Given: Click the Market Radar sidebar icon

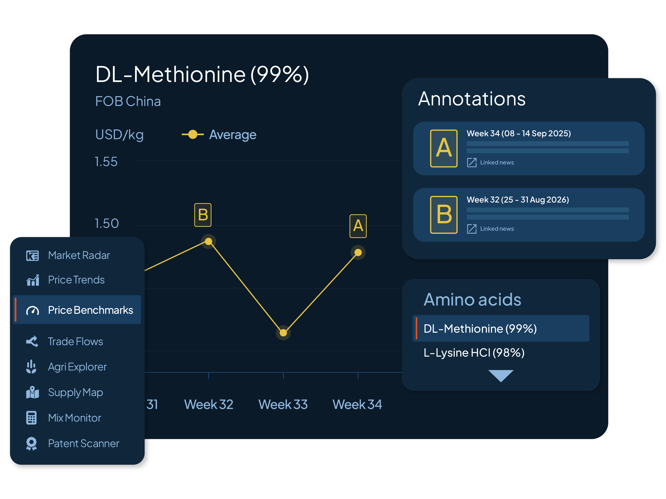Looking at the screenshot, I should tap(32, 256).
